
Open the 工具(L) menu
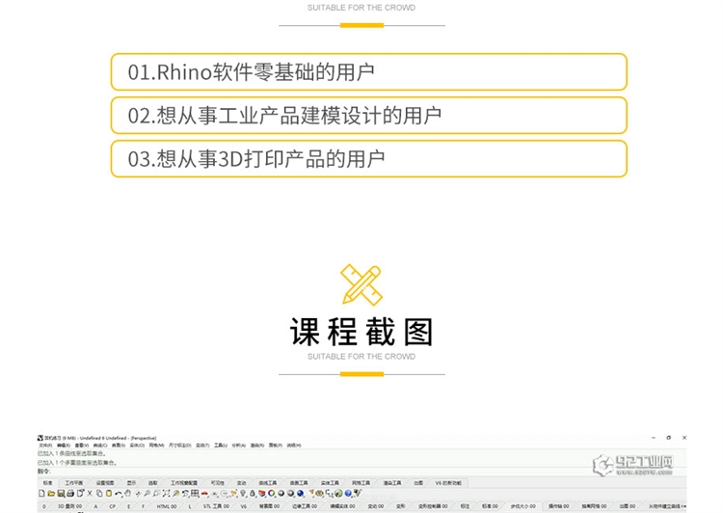click(221, 445)
